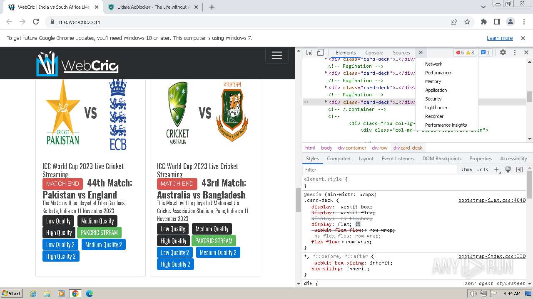Open the site hamburger navigation menu

[x=277, y=56]
